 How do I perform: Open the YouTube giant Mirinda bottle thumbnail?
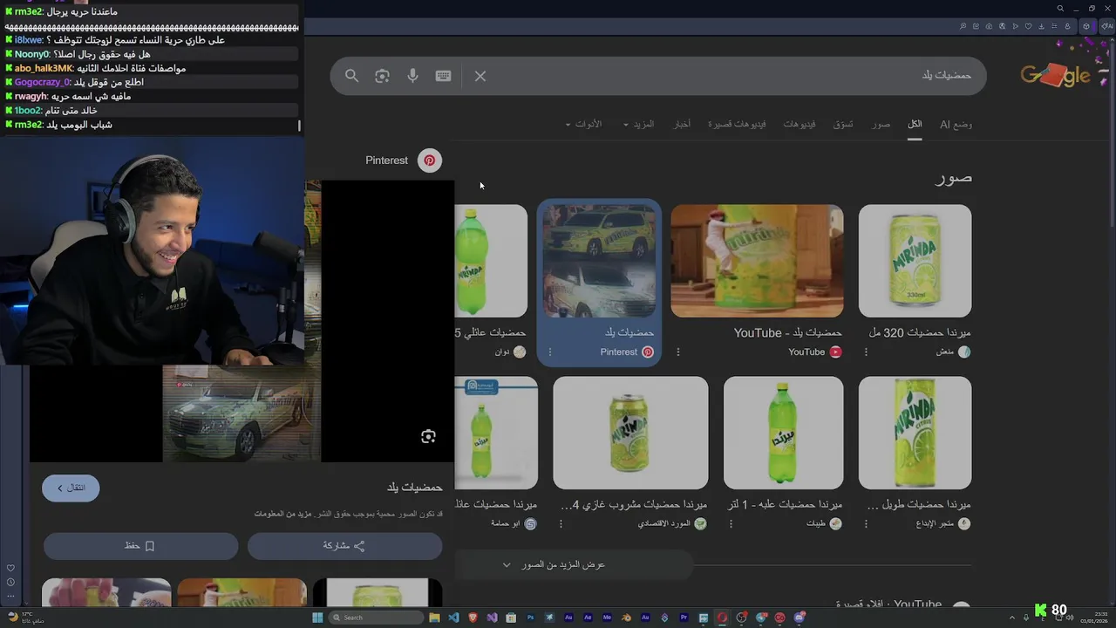757,261
